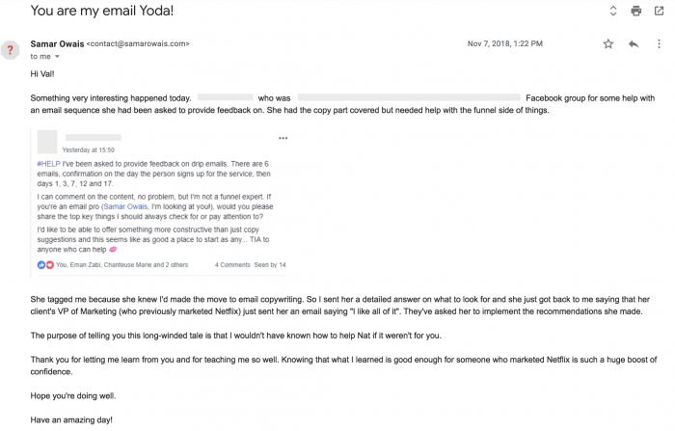This screenshot has height=431, width=675.
Task: Open the three-dot more options menu
Action: [659, 44]
